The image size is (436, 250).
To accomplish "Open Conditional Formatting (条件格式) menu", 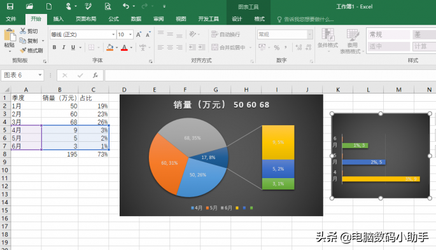I will point(328,39).
